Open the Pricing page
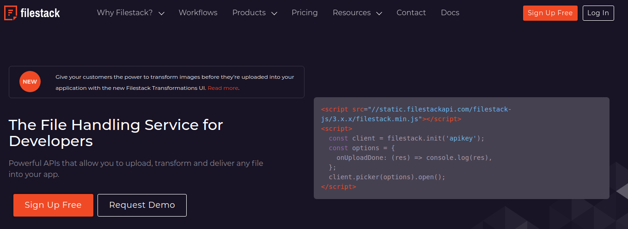 (305, 13)
